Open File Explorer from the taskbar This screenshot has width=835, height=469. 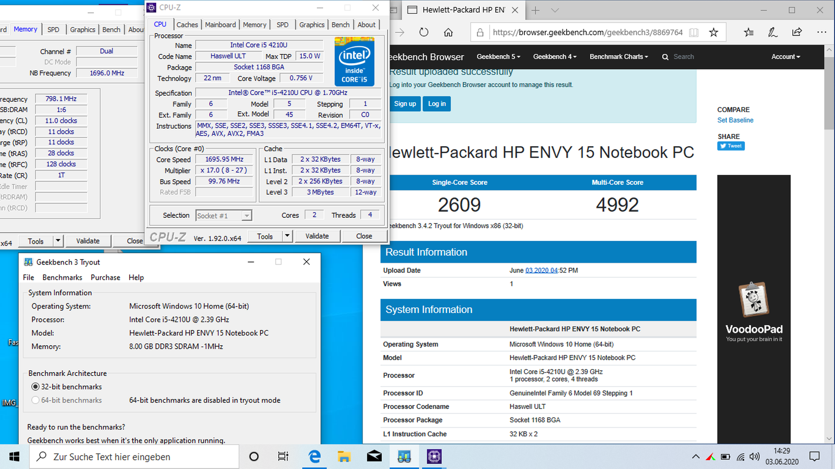(x=344, y=456)
